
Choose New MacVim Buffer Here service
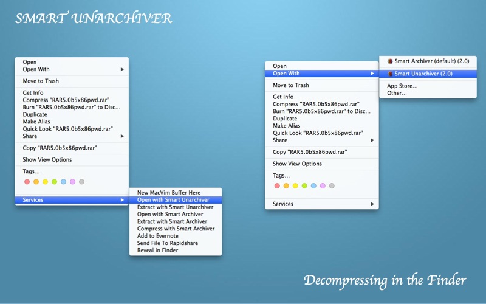(x=176, y=193)
